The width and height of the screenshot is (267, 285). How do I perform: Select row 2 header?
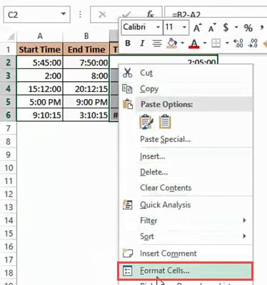(8, 63)
